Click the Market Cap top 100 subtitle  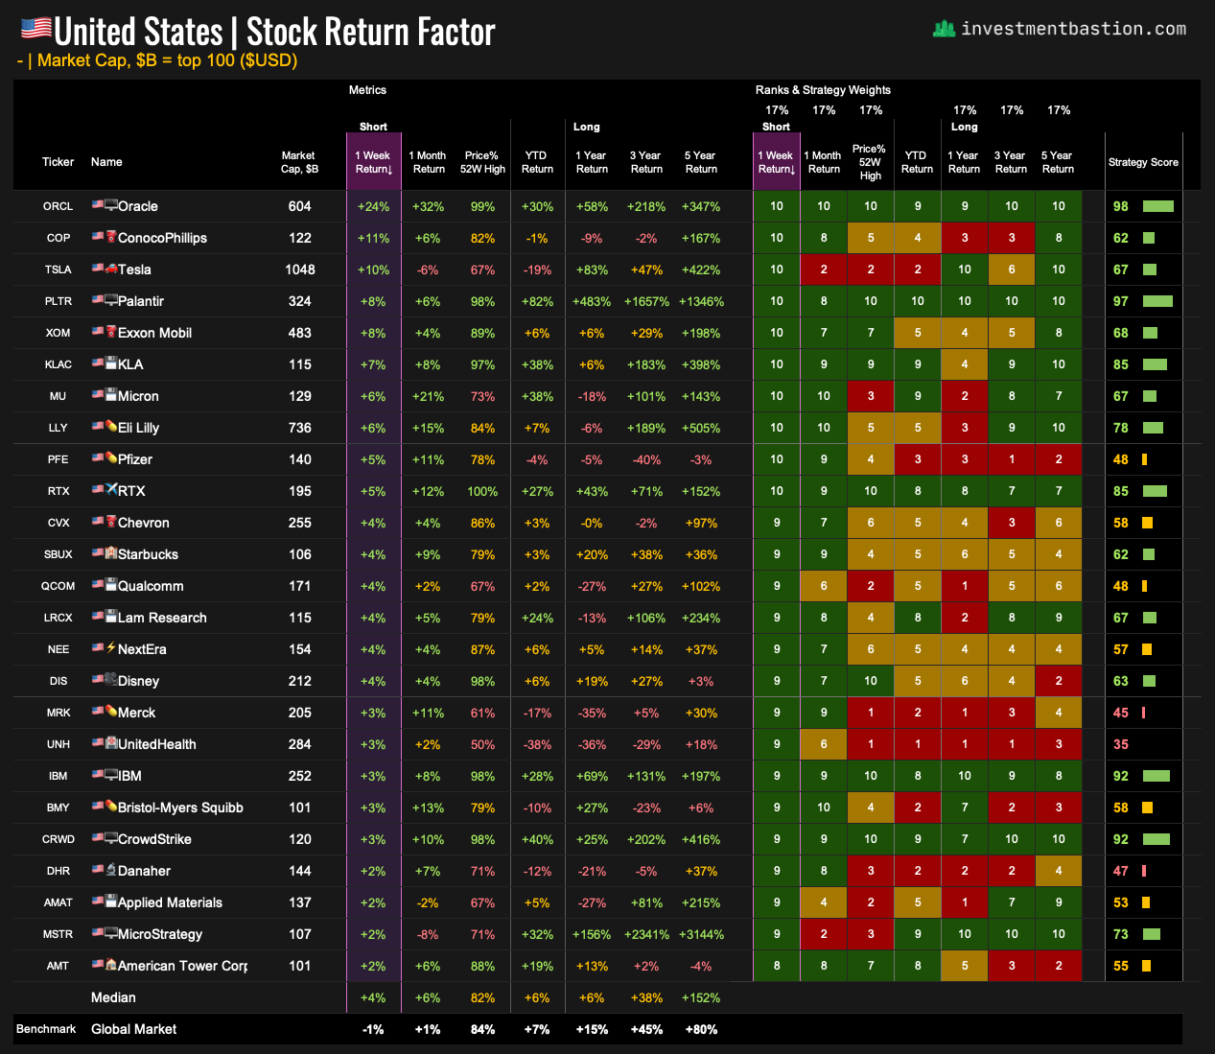click(x=158, y=60)
